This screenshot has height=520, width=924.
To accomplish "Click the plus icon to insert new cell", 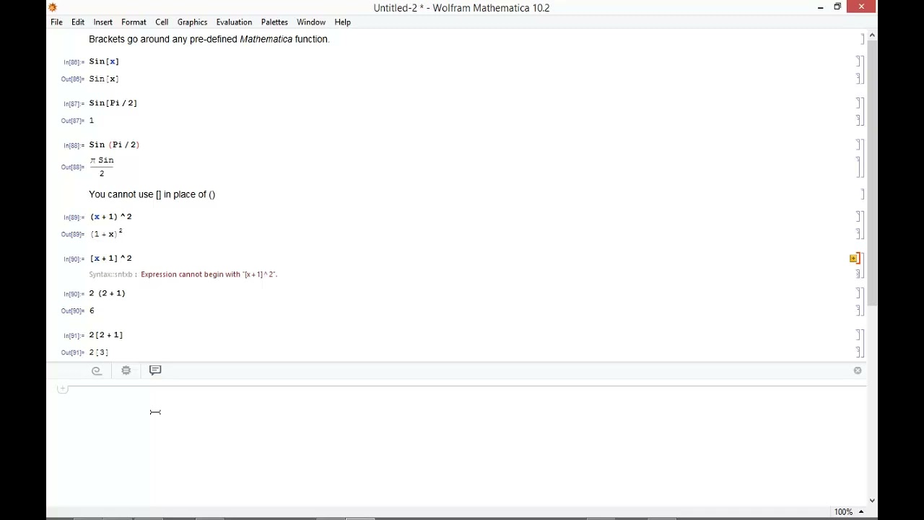I will pyautogui.click(x=63, y=389).
